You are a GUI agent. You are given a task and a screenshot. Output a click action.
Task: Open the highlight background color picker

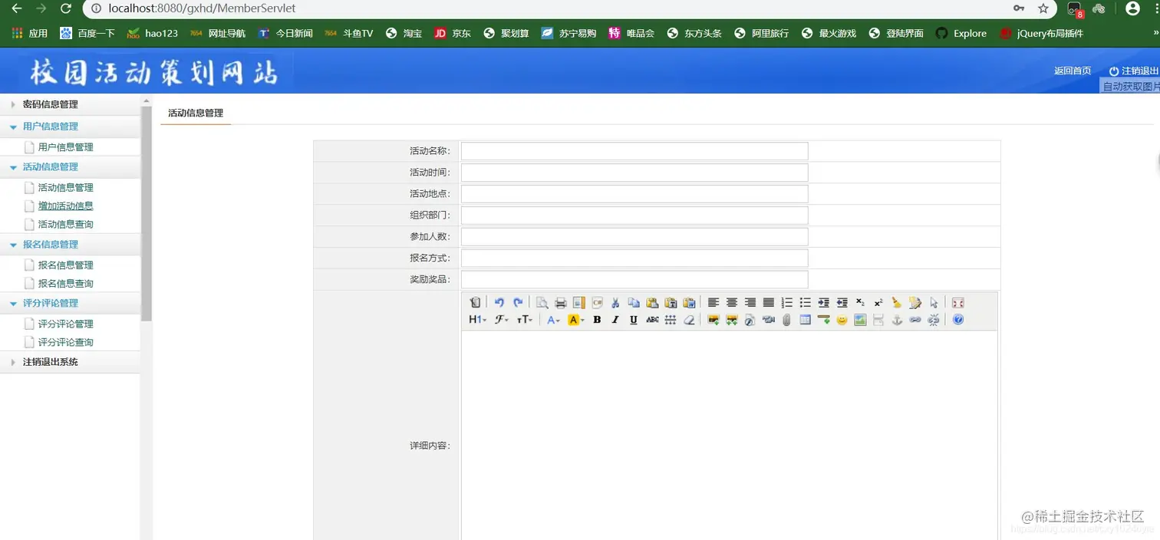tap(576, 320)
